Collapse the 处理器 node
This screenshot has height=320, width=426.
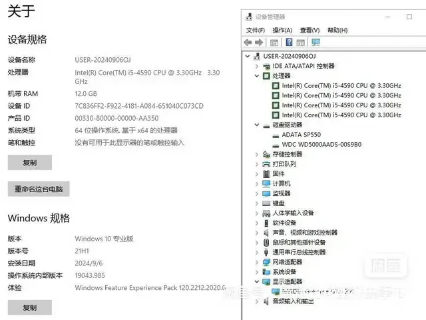(257, 76)
